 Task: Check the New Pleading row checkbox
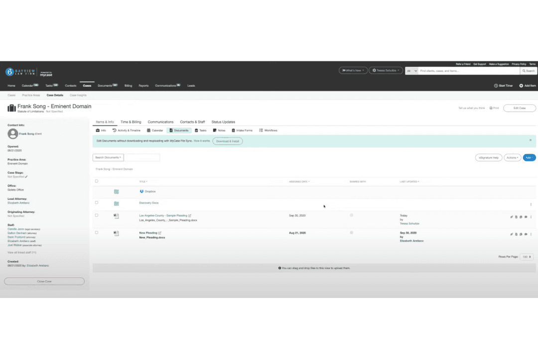(x=97, y=232)
